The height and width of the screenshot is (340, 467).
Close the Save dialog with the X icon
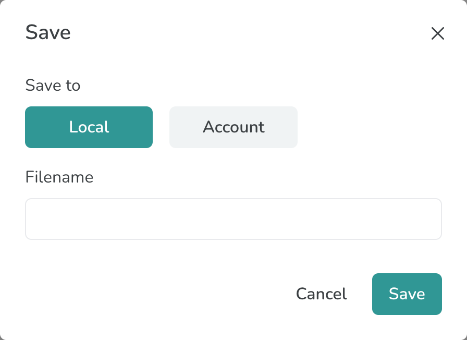tap(437, 33)
